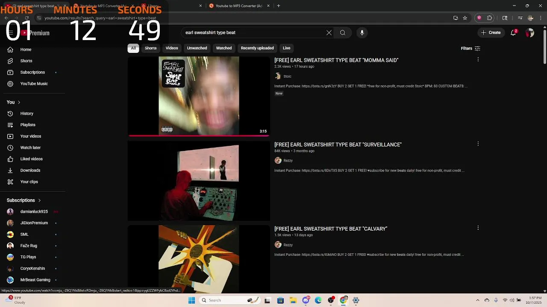
Task: Open the MOMMA SAID video title
Action: pos(336,60)
